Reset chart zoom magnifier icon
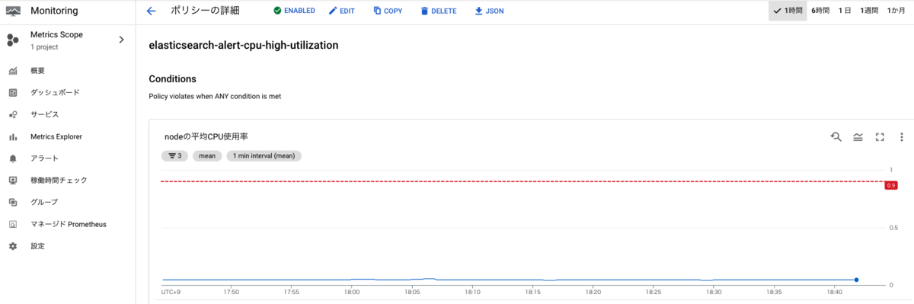 click(x=836, y=136)
